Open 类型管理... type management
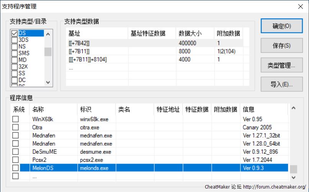Screen dimensions: 309x192 coord(281,65)
